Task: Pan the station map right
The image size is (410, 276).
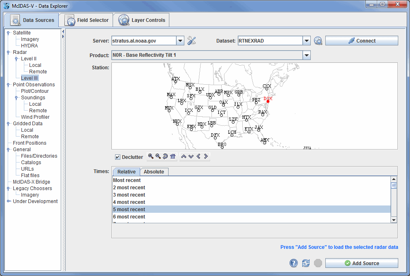Action: 206,156
